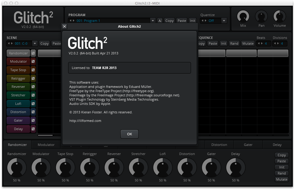
Task: Click bottom-right Rand button
Action: (x=282, y=173)
